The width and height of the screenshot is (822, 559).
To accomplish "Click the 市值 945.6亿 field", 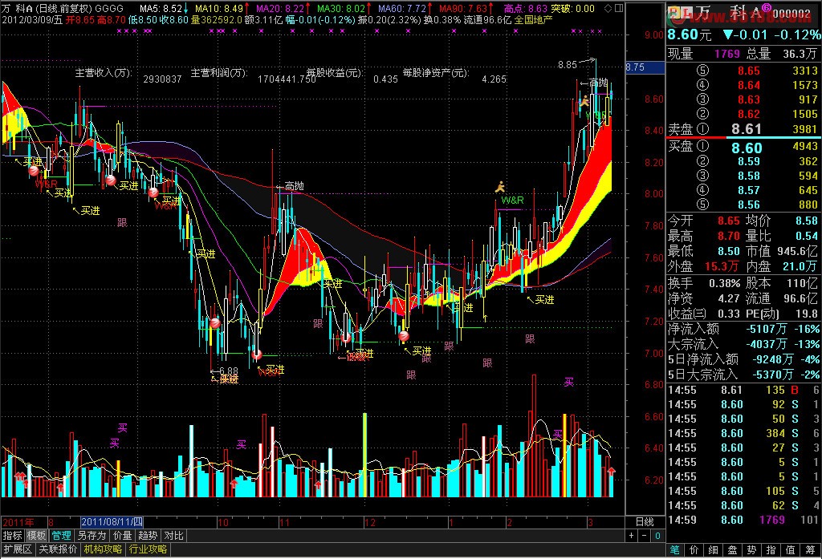I will [x=781, y=251].
